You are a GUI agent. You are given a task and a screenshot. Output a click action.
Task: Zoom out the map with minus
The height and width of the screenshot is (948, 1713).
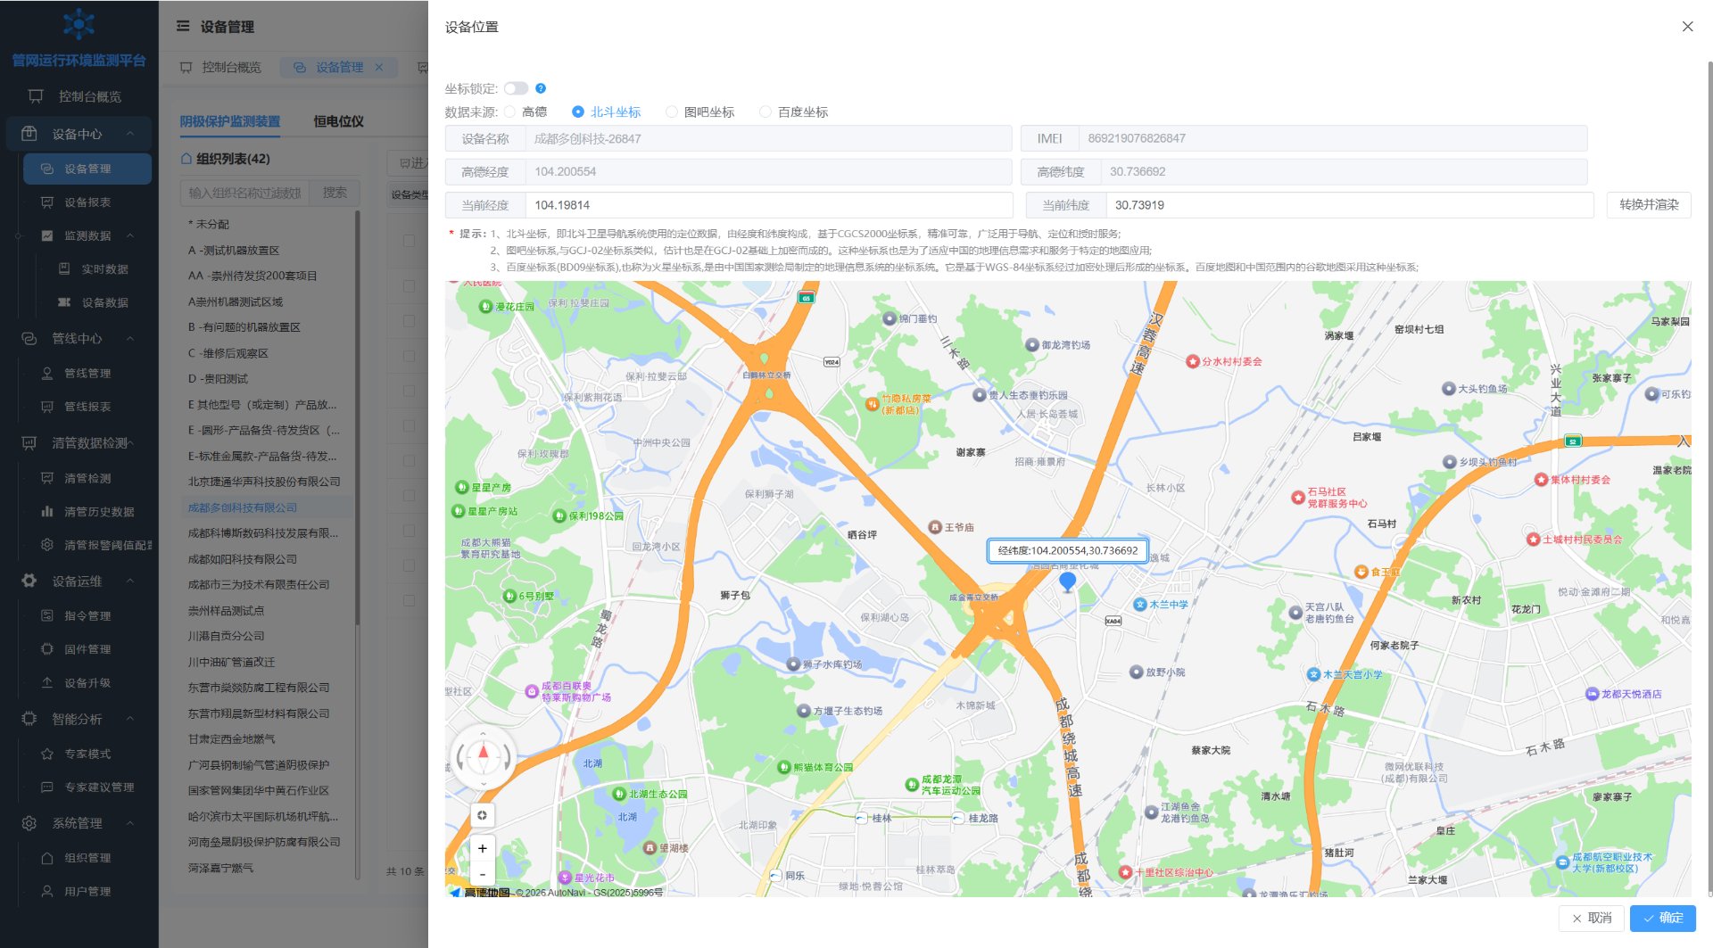(x=482, y=874)
